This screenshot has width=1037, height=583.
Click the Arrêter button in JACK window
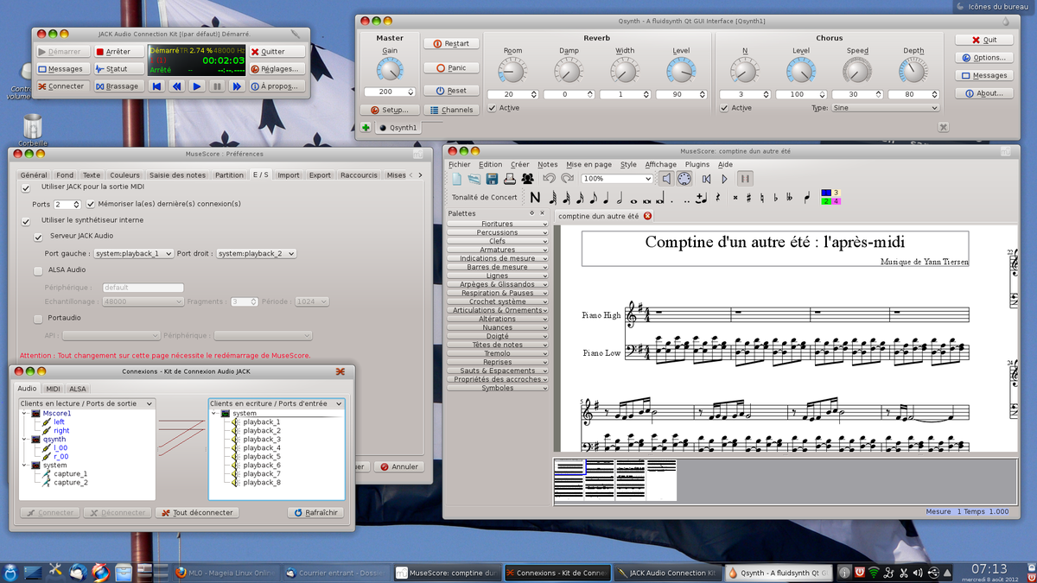point(119,52)
